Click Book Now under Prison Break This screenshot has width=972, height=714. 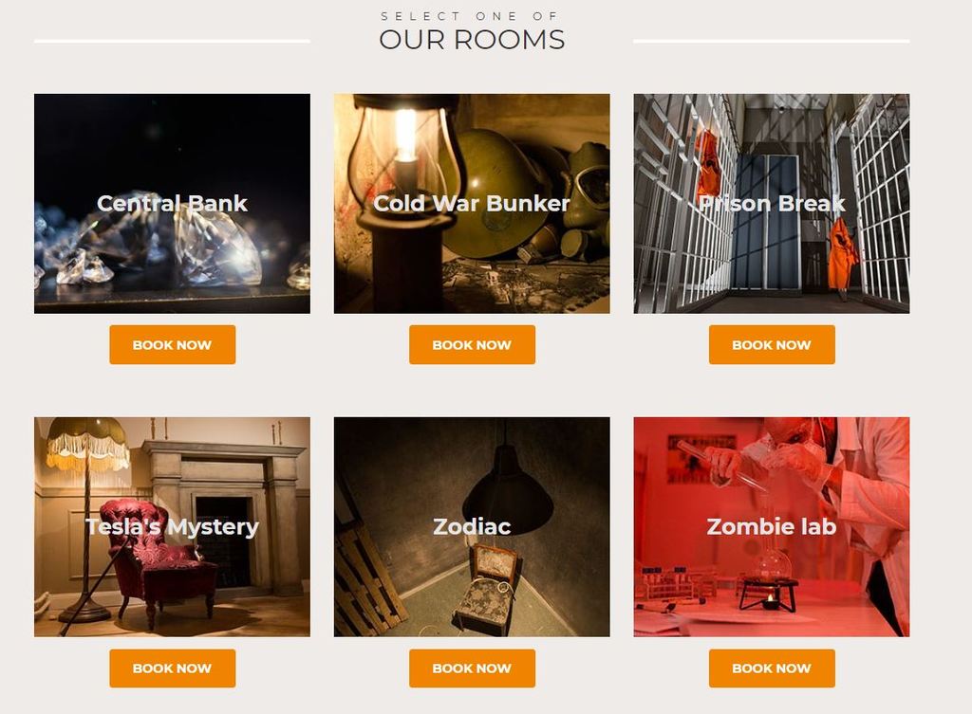[x=772, y=344]
